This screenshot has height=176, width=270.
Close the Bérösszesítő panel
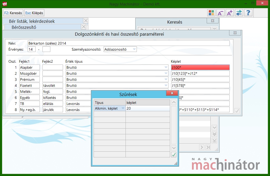[x=84, y=27]
